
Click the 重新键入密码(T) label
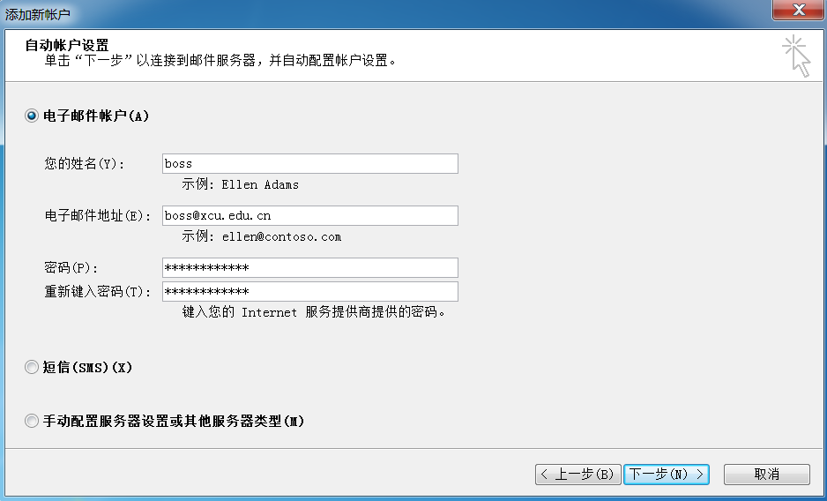coord(98,291)
